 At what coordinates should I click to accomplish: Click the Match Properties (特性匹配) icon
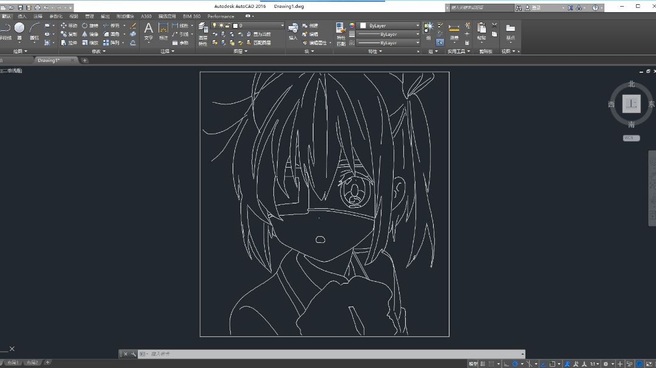341,34
